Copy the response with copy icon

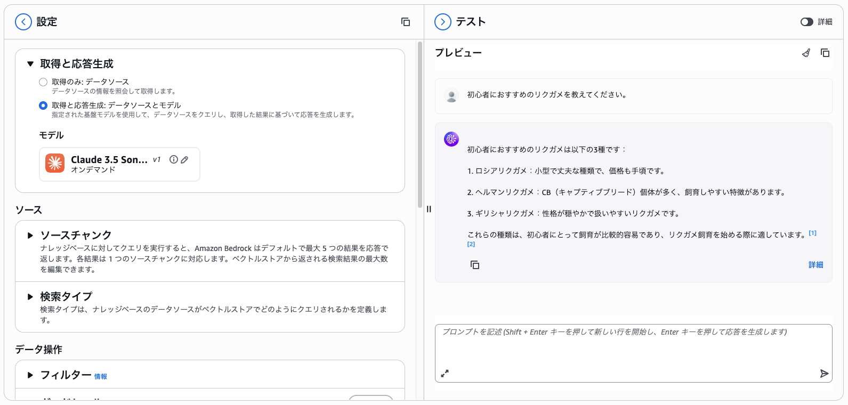[475, 265]
